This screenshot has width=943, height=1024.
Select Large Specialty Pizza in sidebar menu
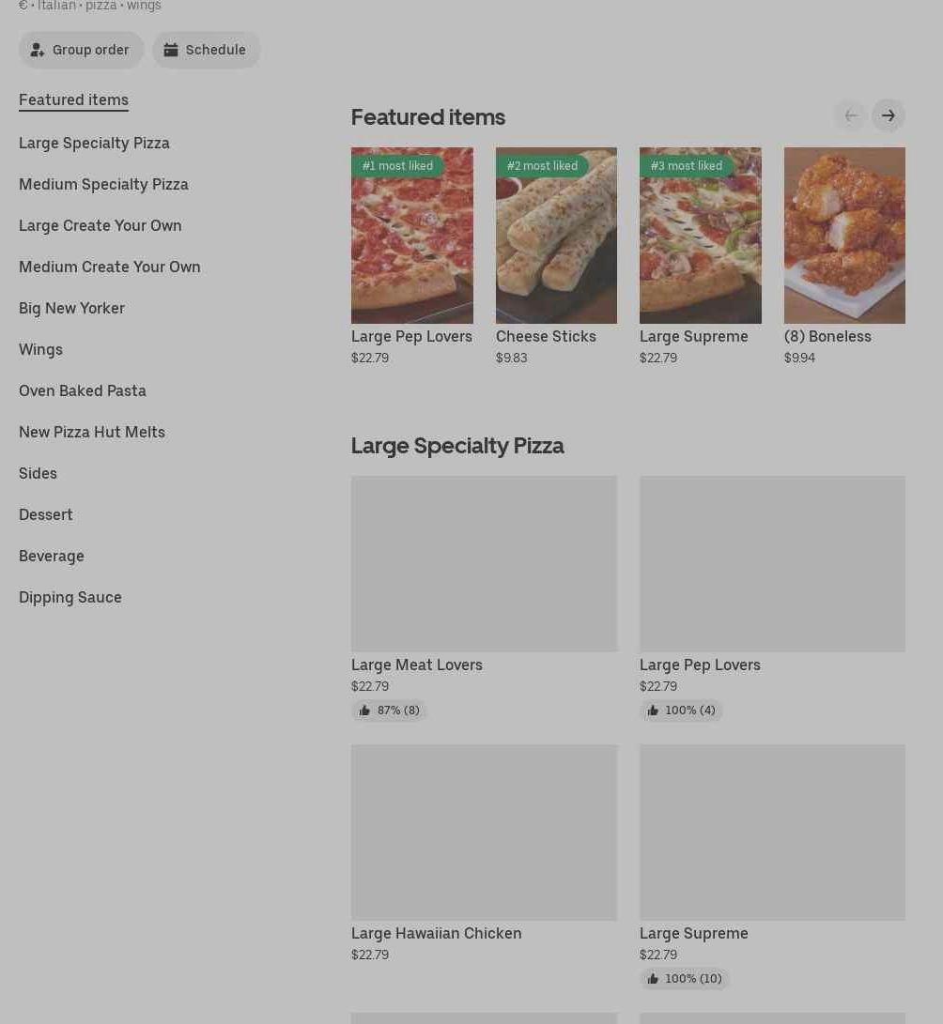[x=94, y=143]
